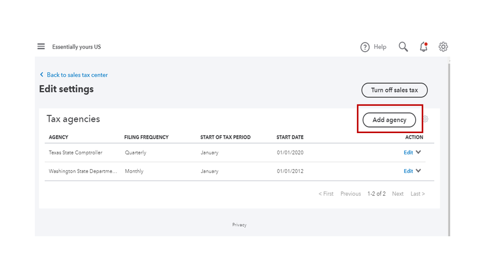Click the back chevron before sales tax center
The height and width of the screenshot is (273, 485).
(x=42, y=75)
